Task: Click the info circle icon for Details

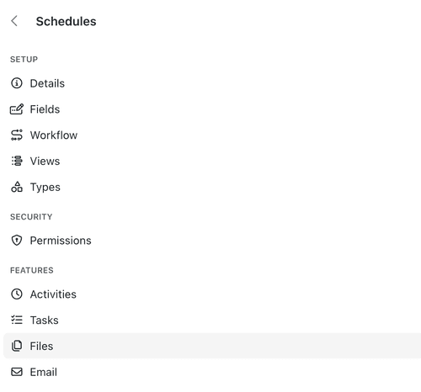Action: (x=17, y=83)
